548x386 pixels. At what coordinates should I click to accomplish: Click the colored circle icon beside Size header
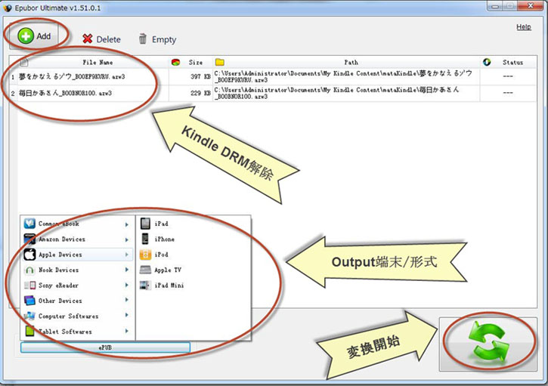(175, 62)
